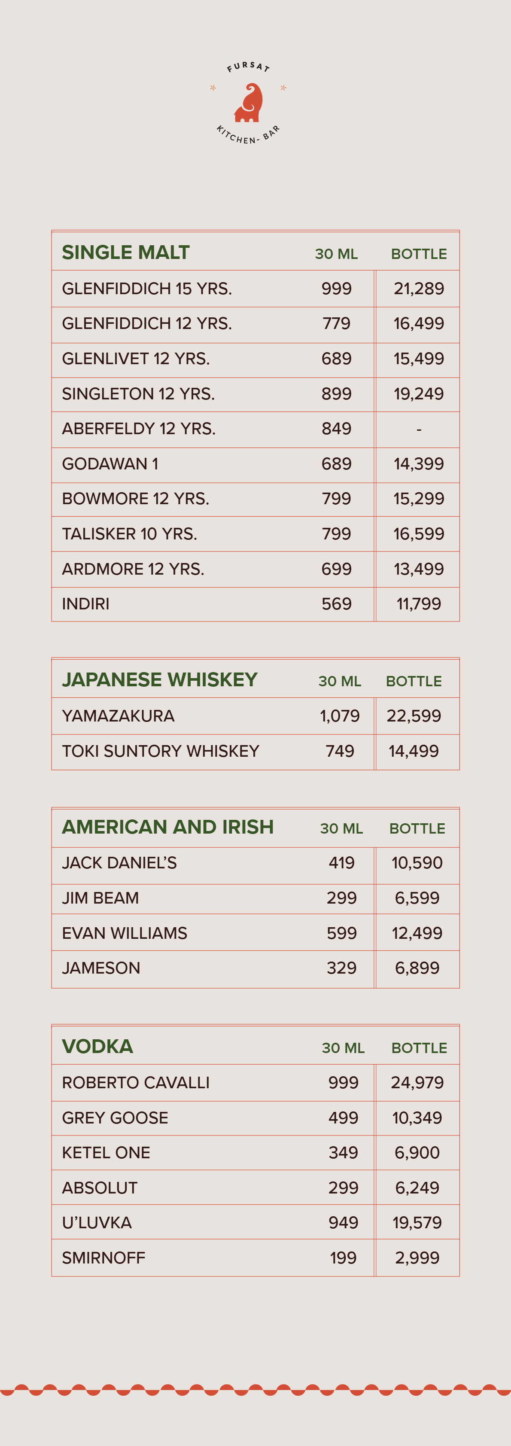Click the Aberfeldy 12 Yrs. item name
511x1446 pixels.
pyautogui.click(x=138, y=429)
